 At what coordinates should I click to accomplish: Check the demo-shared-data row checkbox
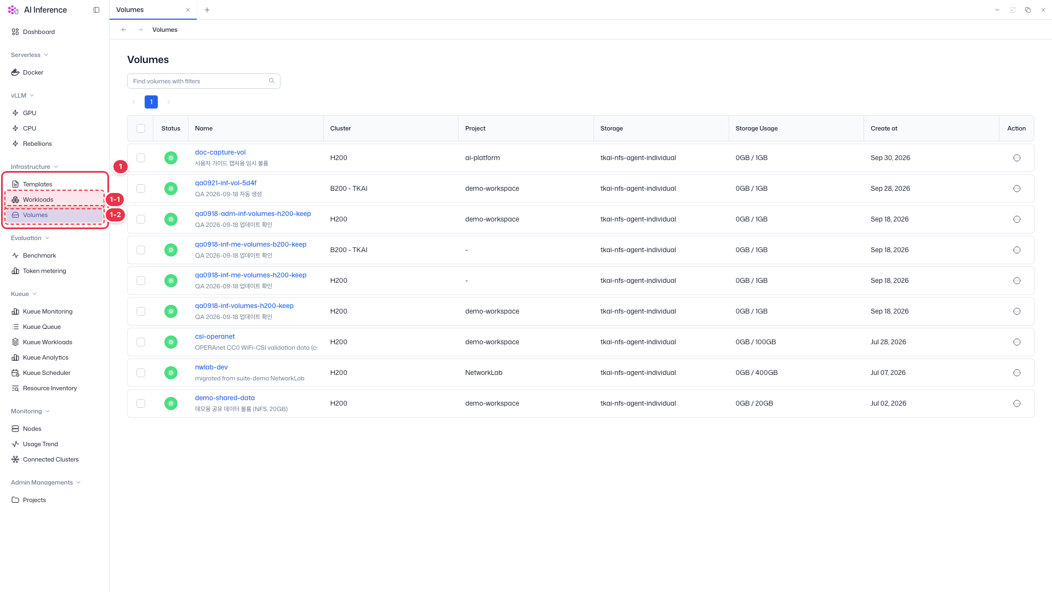pyautogui.click(x=141, y=403)
